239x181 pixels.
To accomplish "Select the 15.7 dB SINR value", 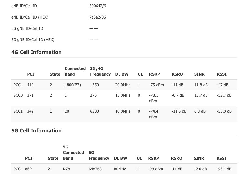I will point(201,95).
